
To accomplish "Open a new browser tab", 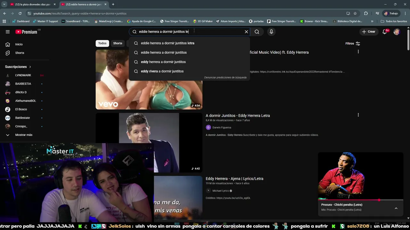I will 113,4.
